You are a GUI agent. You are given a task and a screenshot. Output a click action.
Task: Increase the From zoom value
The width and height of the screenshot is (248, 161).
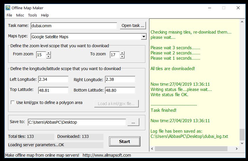tap(49, 53)
